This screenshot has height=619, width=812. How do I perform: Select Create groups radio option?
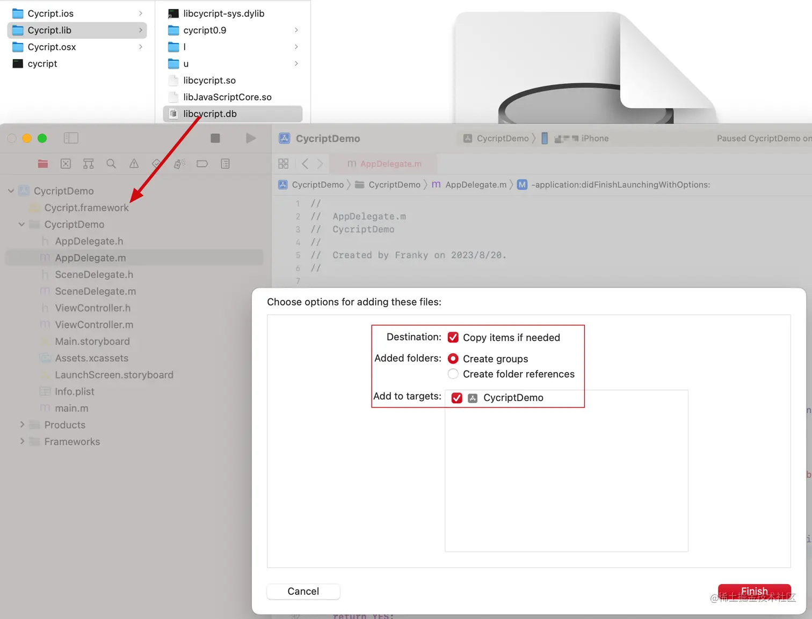click(453, 358)
